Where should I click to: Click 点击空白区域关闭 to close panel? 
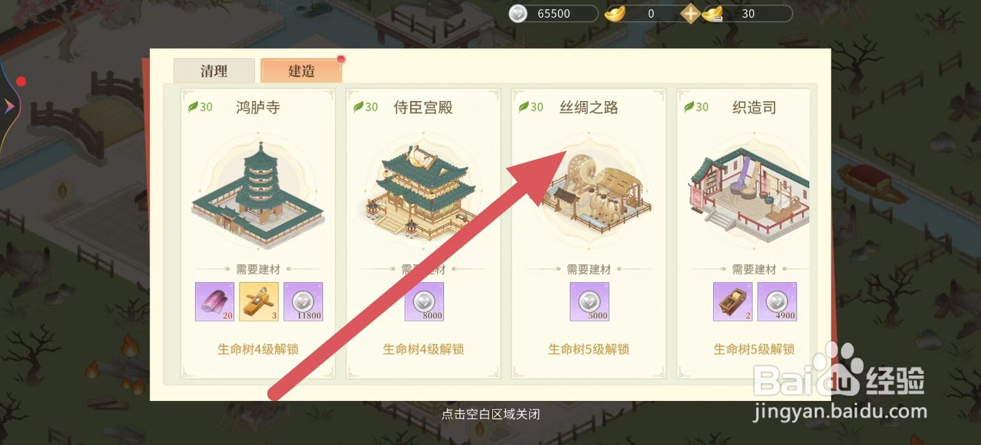pos(490,414)
